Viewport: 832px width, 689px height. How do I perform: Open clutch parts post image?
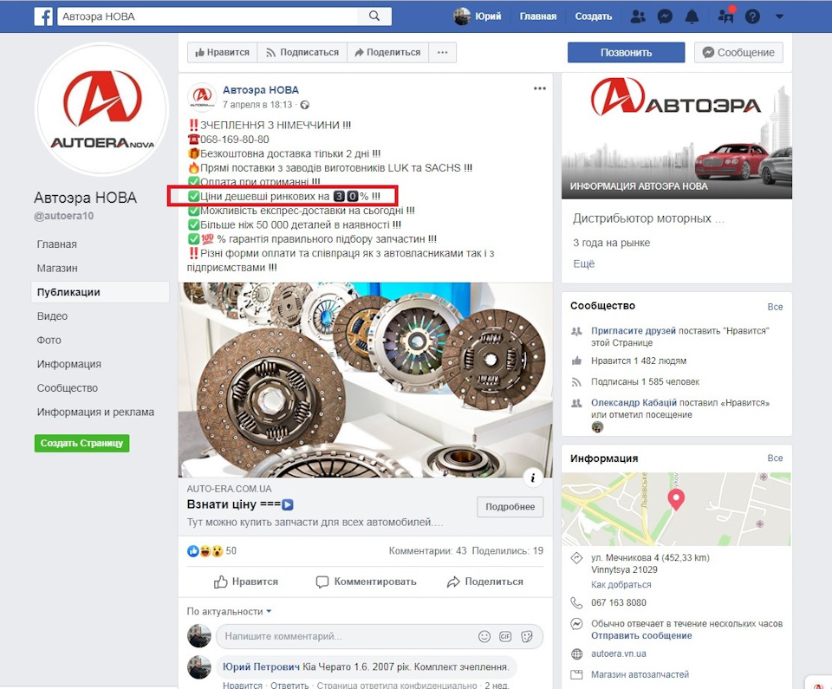click(365, 380)
